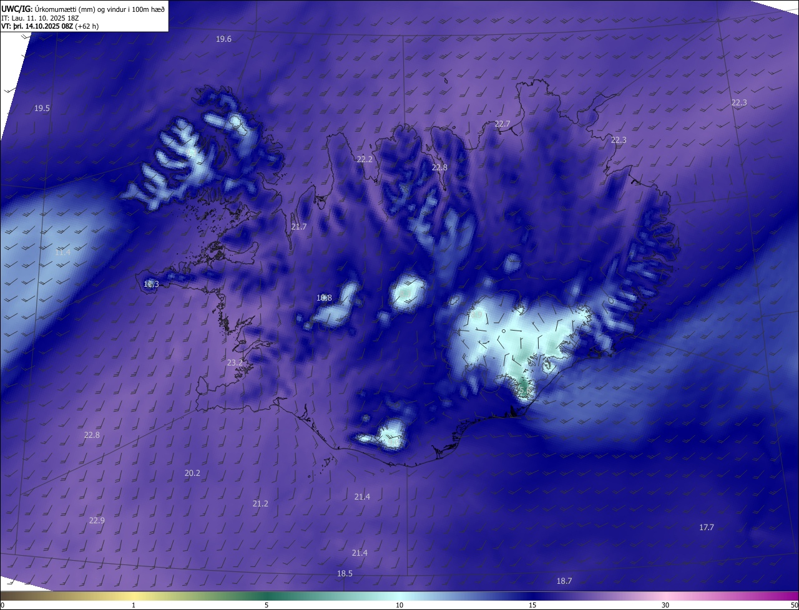Click the color scale tick labeled 30
The width and height of the screenshot is (799, 610).
tap(665, 605)
